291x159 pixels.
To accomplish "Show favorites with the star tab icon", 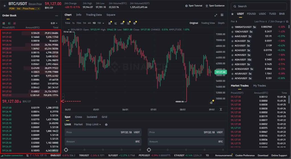I will click(x=232, y=14).
